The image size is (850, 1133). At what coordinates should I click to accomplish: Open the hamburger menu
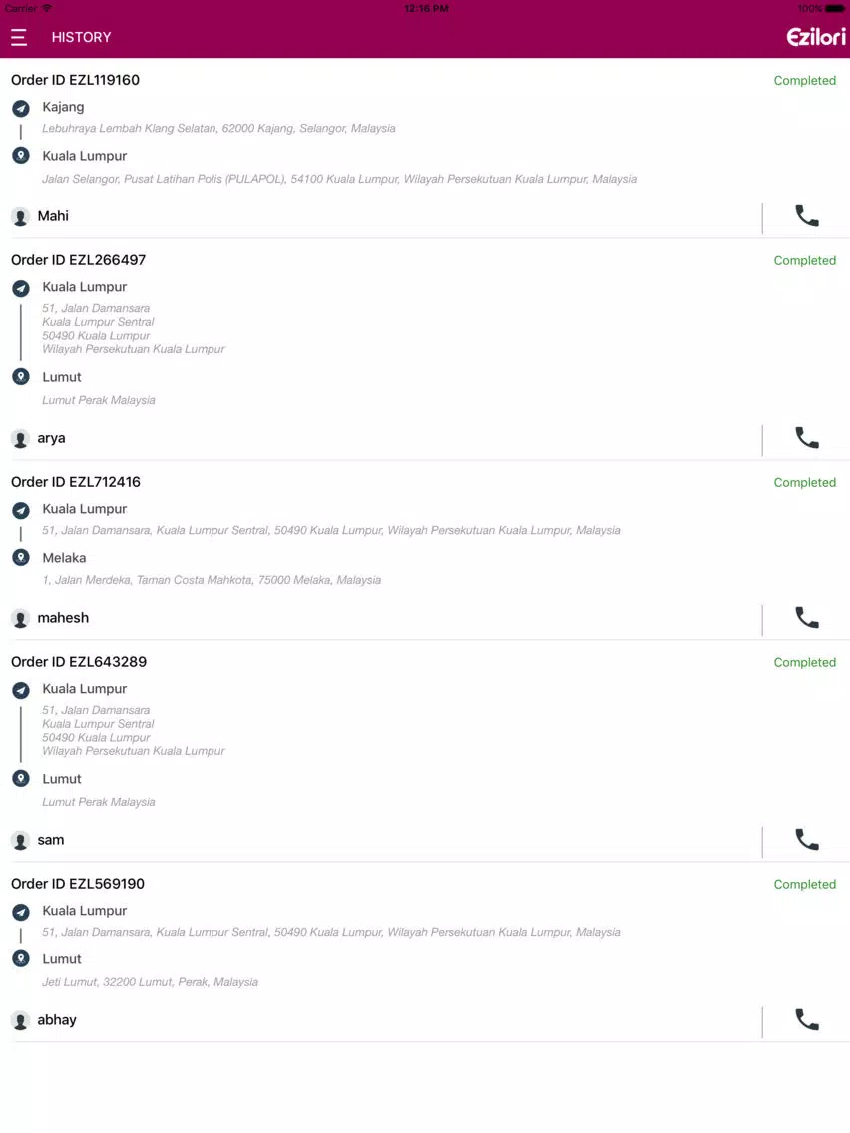(x=19, y=38)
